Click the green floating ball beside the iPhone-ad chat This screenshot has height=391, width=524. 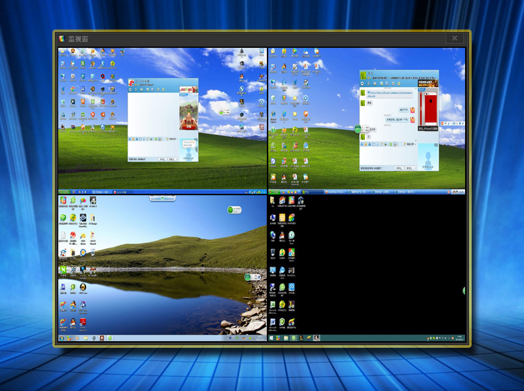click(358, 128)
